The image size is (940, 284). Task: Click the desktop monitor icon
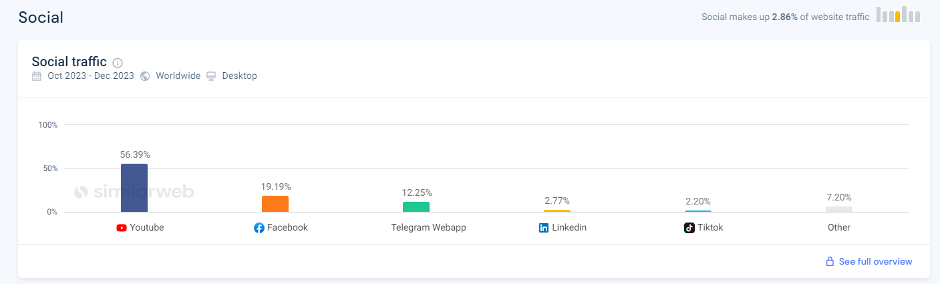click(212, 76)
